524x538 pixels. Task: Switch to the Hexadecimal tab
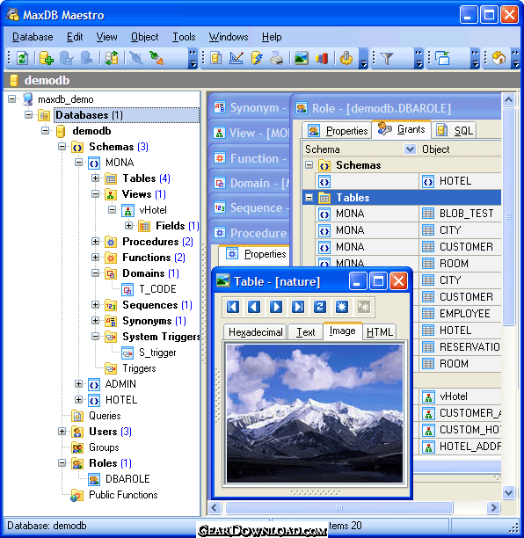click(255, 332)
